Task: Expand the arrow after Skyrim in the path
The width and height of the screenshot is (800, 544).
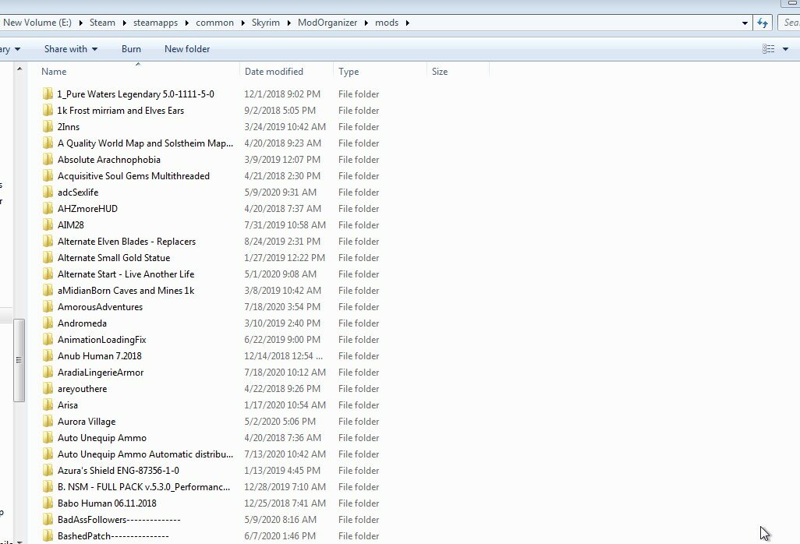Action: pos(288,23)
